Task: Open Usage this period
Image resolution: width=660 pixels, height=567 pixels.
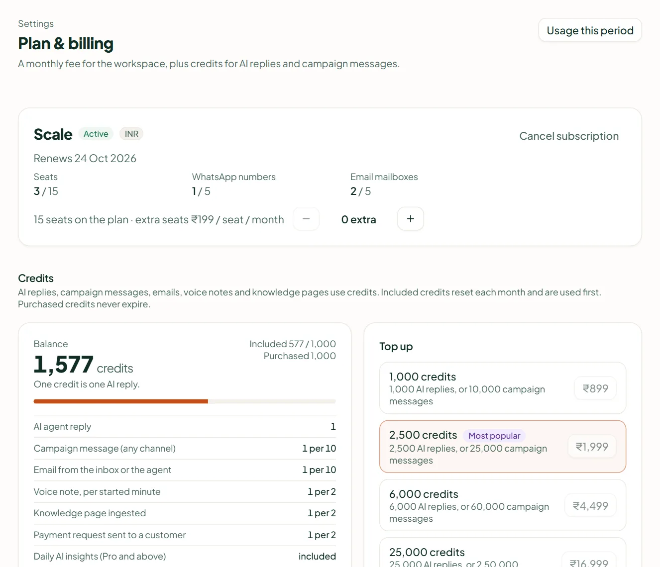Action: click(x=590, y=30)
